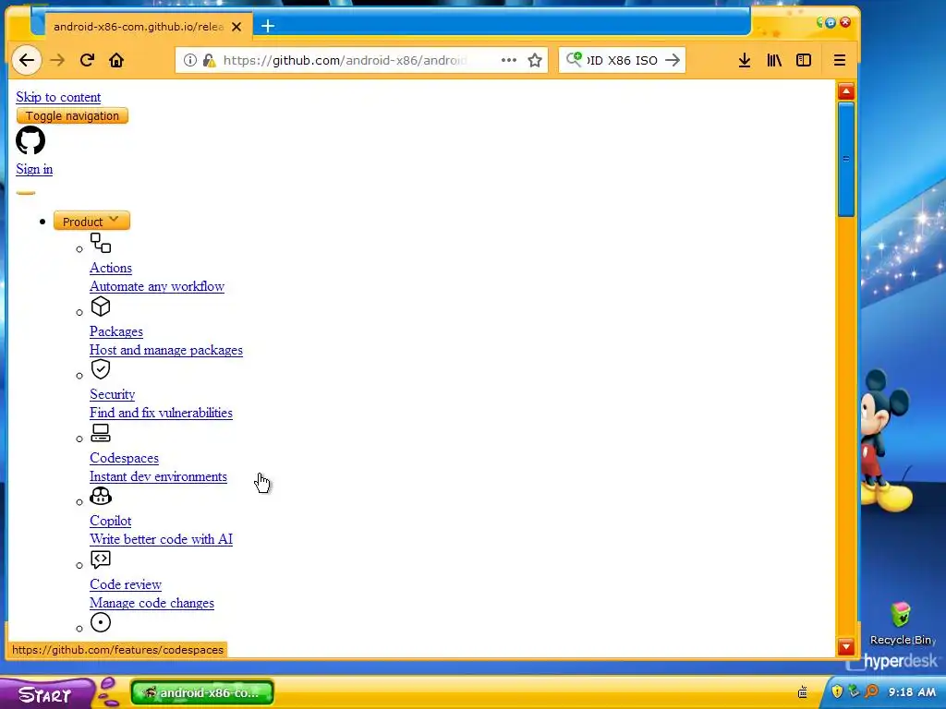Screen dimensions: 946x709
Task: Open the Codespaces link
Action: [x=125, y=458]
